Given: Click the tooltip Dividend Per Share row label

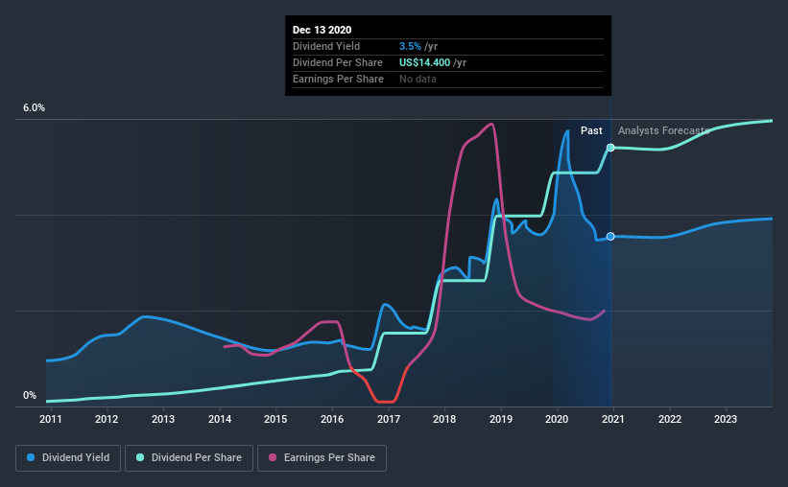Looking at the screenshot, I should (x=338, y=62).
